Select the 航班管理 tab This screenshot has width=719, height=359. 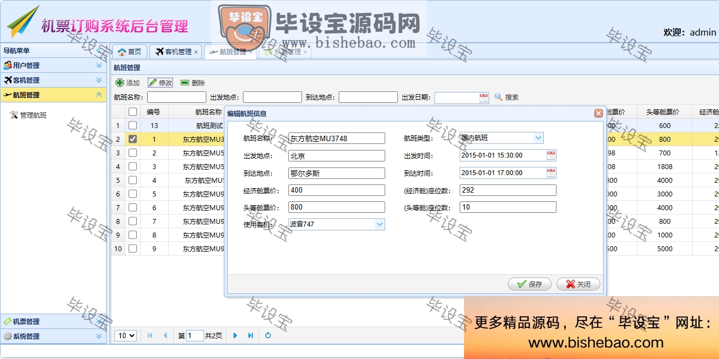230,51
